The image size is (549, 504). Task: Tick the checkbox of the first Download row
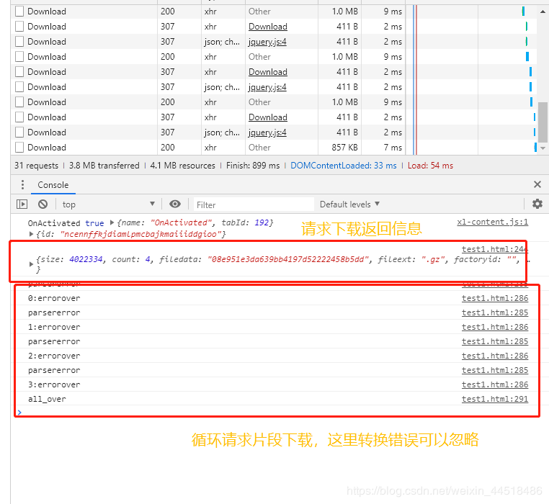[x=19, y=12]
